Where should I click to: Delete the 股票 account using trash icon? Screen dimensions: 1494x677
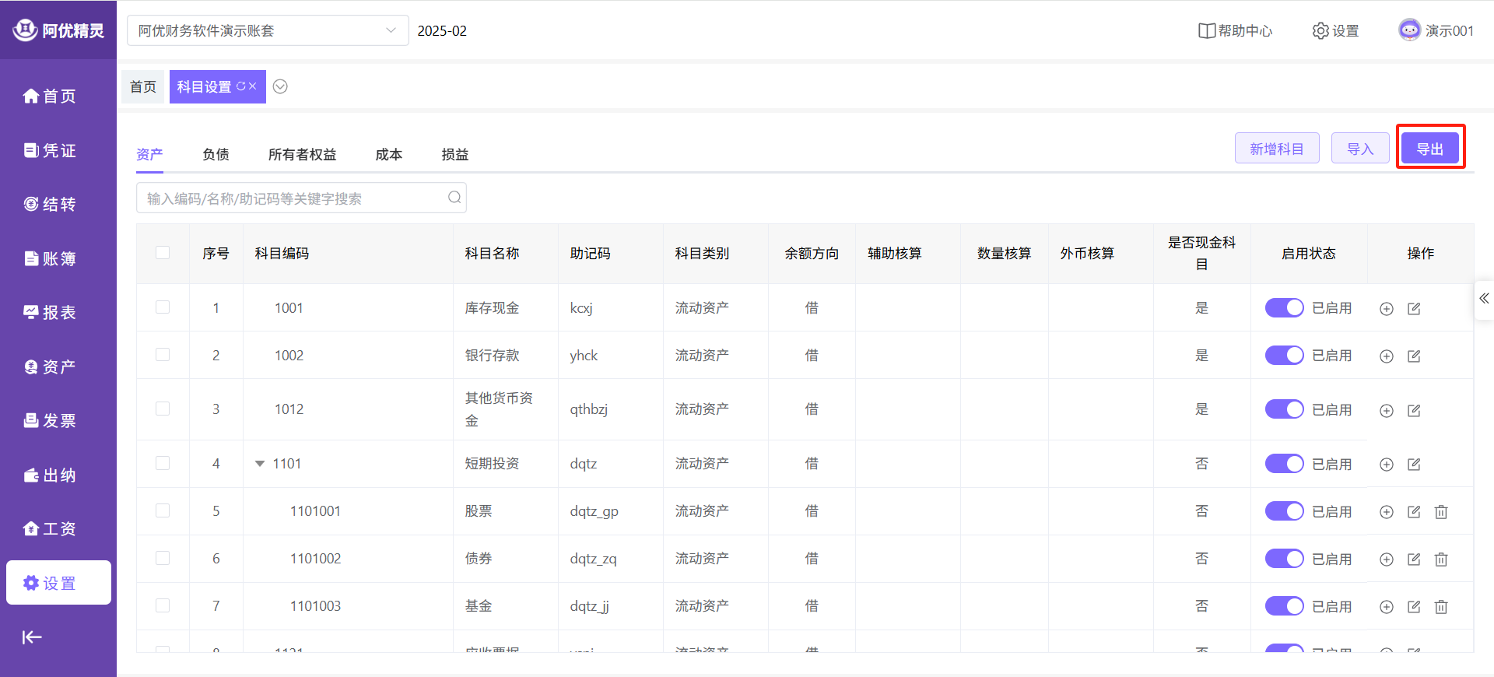[1441, 512]
